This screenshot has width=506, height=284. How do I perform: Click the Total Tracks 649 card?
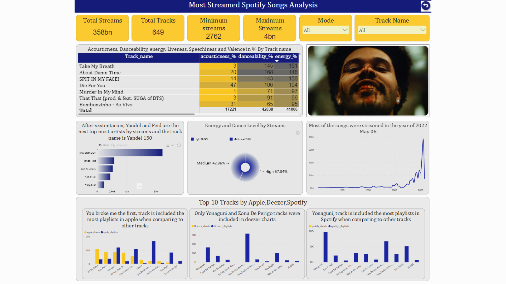click(158, 28)
